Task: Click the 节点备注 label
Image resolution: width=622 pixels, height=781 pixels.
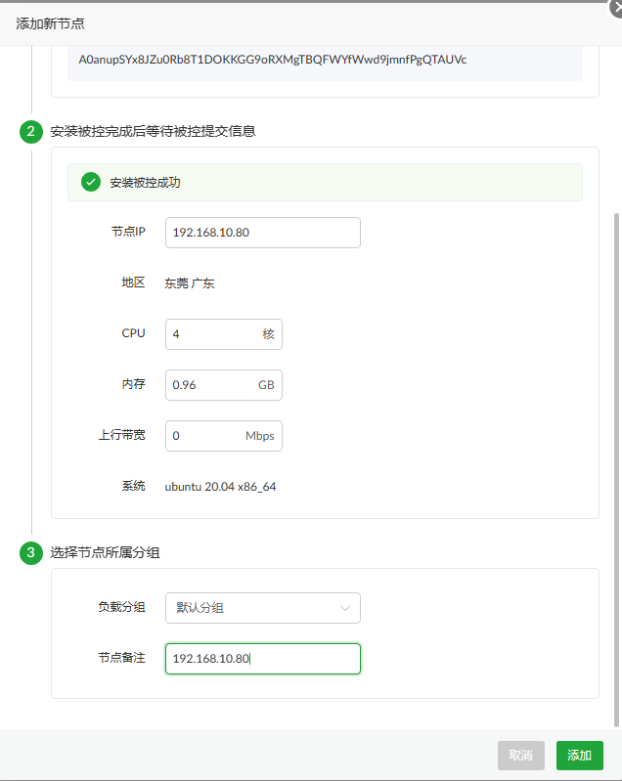Action: click(x=122, y=658)
